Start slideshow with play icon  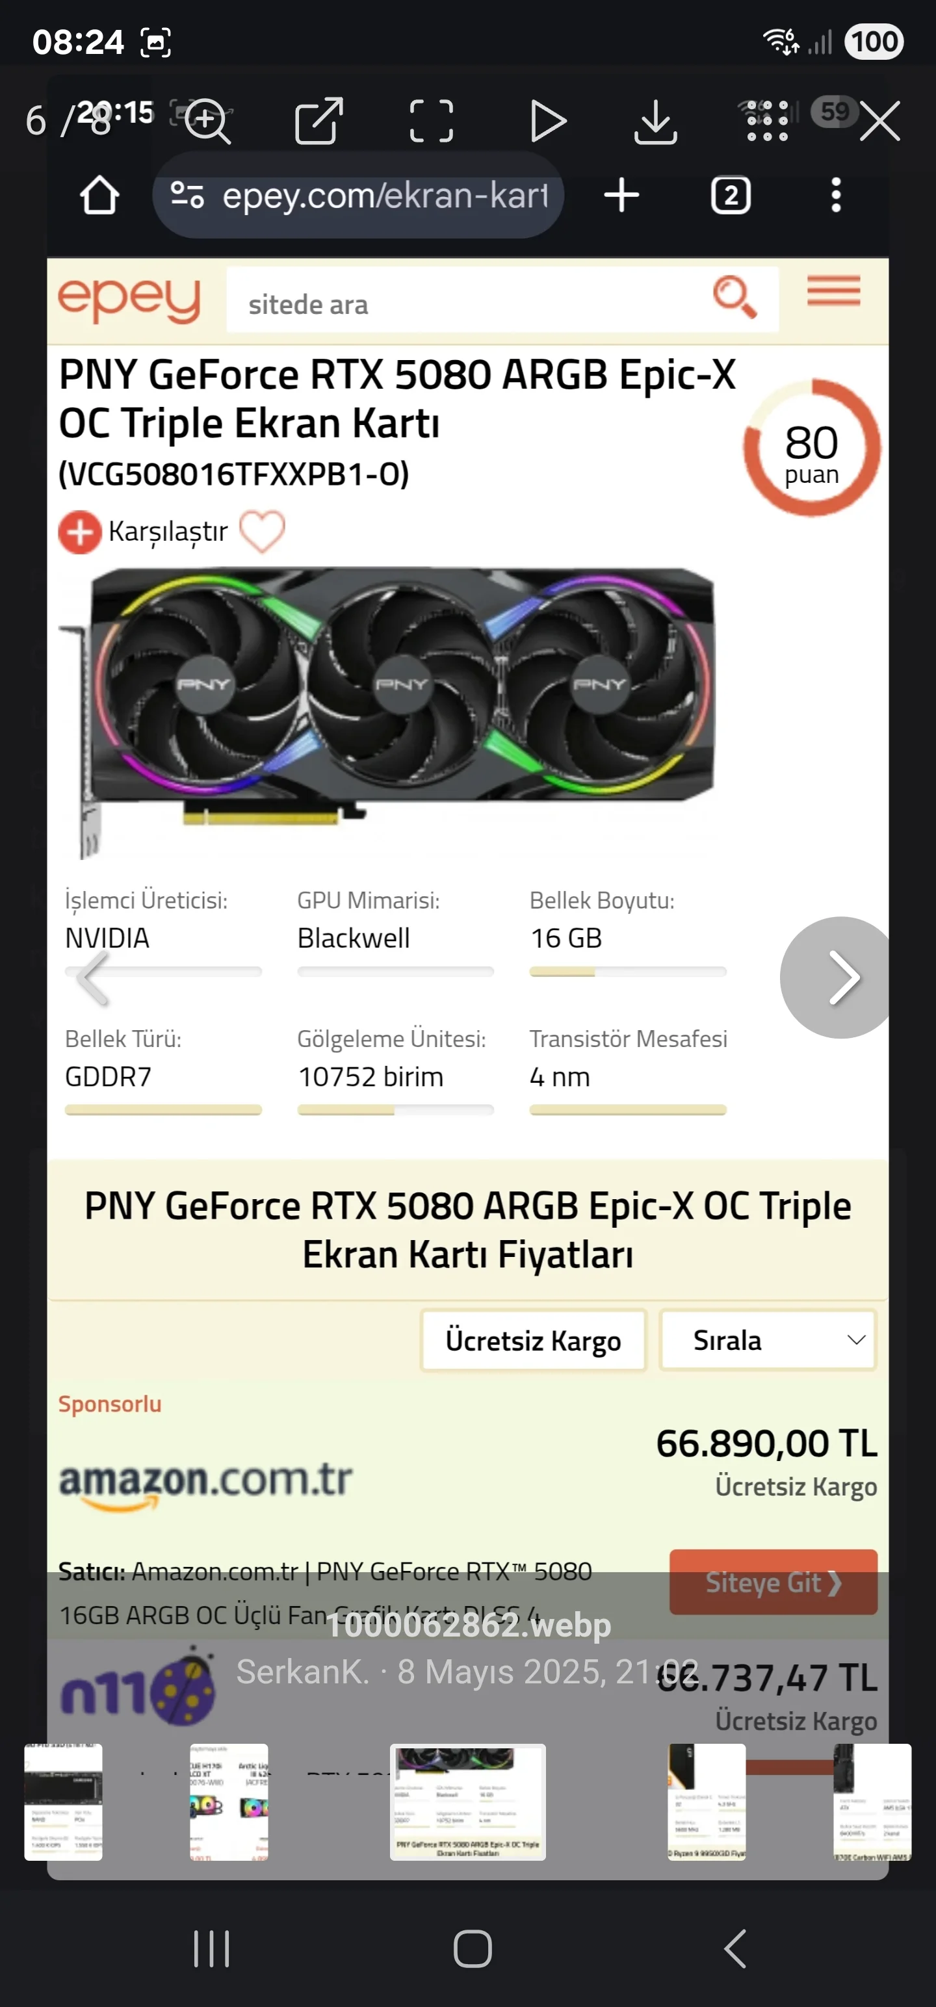coord(548,121)
